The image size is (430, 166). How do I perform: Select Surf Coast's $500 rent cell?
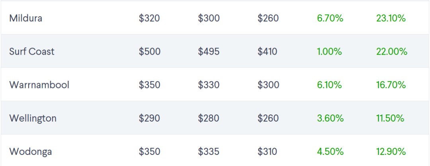150,52
